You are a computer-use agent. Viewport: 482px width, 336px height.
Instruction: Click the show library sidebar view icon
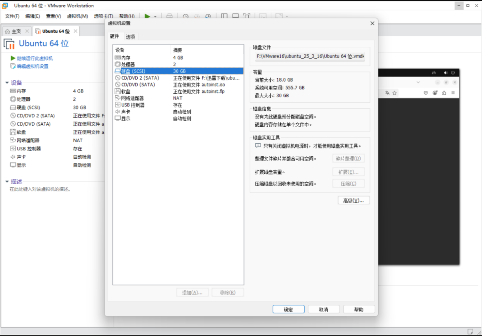coord(224,16)
